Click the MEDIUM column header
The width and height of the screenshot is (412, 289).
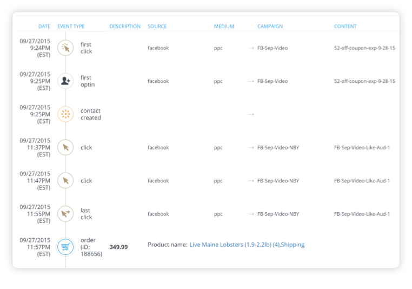224,27
